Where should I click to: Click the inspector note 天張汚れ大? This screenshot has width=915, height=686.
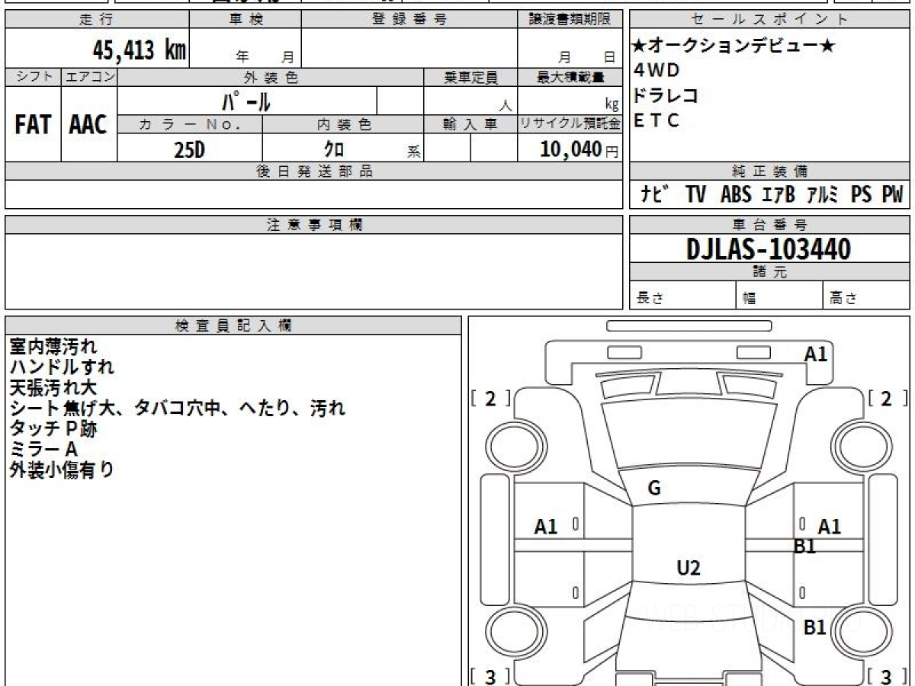coord(53,388)
